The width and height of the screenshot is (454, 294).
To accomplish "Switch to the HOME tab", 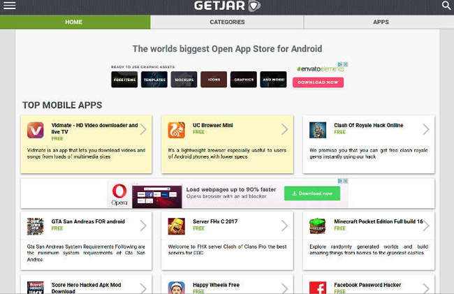I will point(75,22).
